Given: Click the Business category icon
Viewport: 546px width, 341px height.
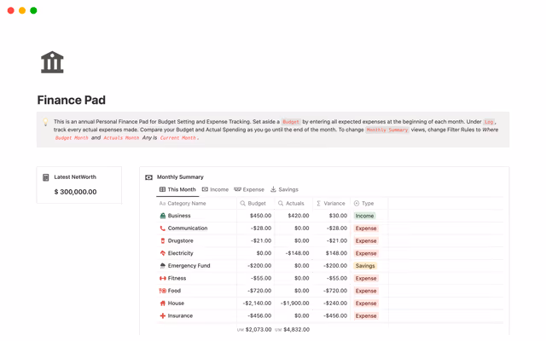Looking at the screenshot, I should coord(163,216).
